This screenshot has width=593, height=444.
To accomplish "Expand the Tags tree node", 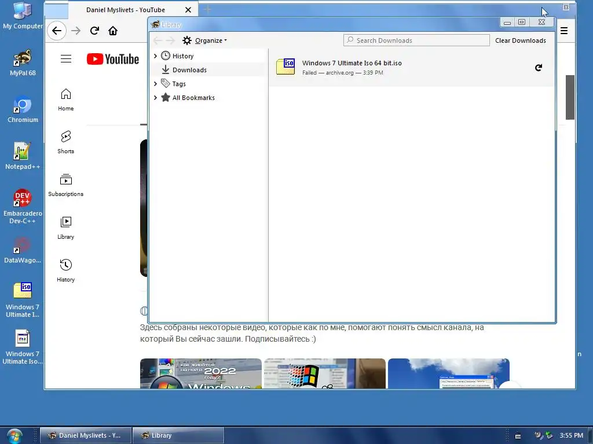I will [155, 84].
